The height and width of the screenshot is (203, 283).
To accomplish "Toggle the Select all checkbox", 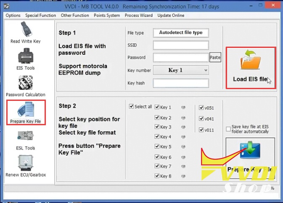I will (131, 106).
